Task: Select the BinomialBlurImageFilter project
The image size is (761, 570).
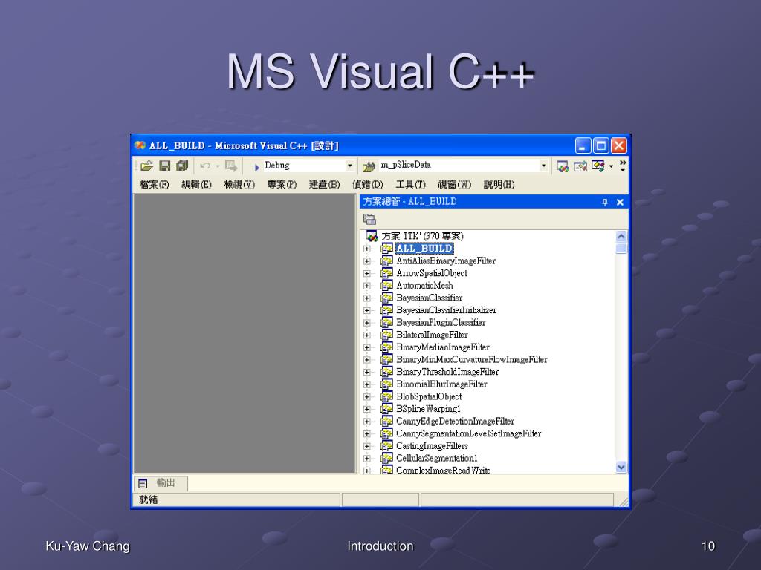Action: click(441, 384)
